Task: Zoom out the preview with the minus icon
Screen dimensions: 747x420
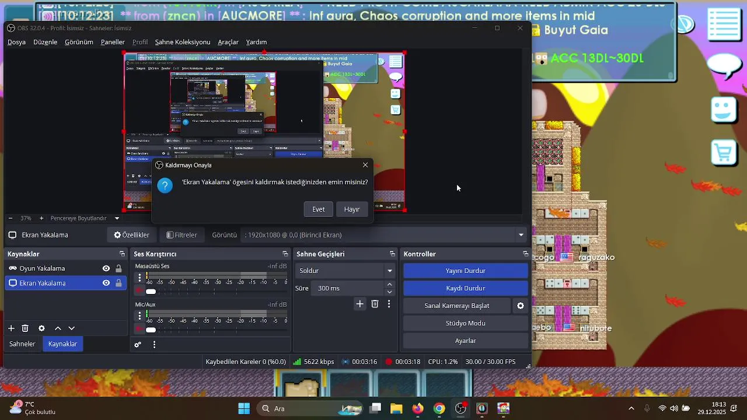Action: tap(11, 218)
